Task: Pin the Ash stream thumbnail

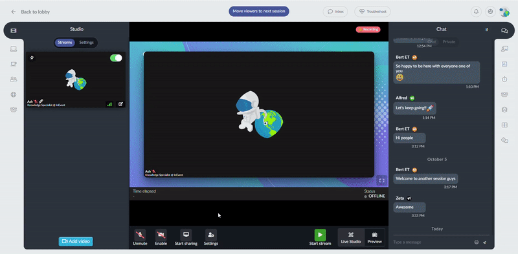Action: tap(32, 58)
